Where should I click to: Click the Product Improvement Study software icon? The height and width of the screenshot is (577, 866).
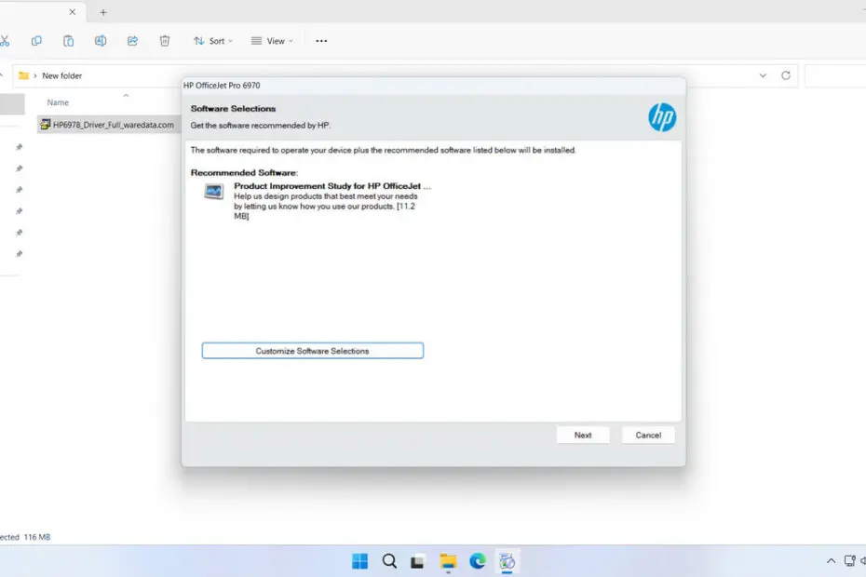point(214,192)
